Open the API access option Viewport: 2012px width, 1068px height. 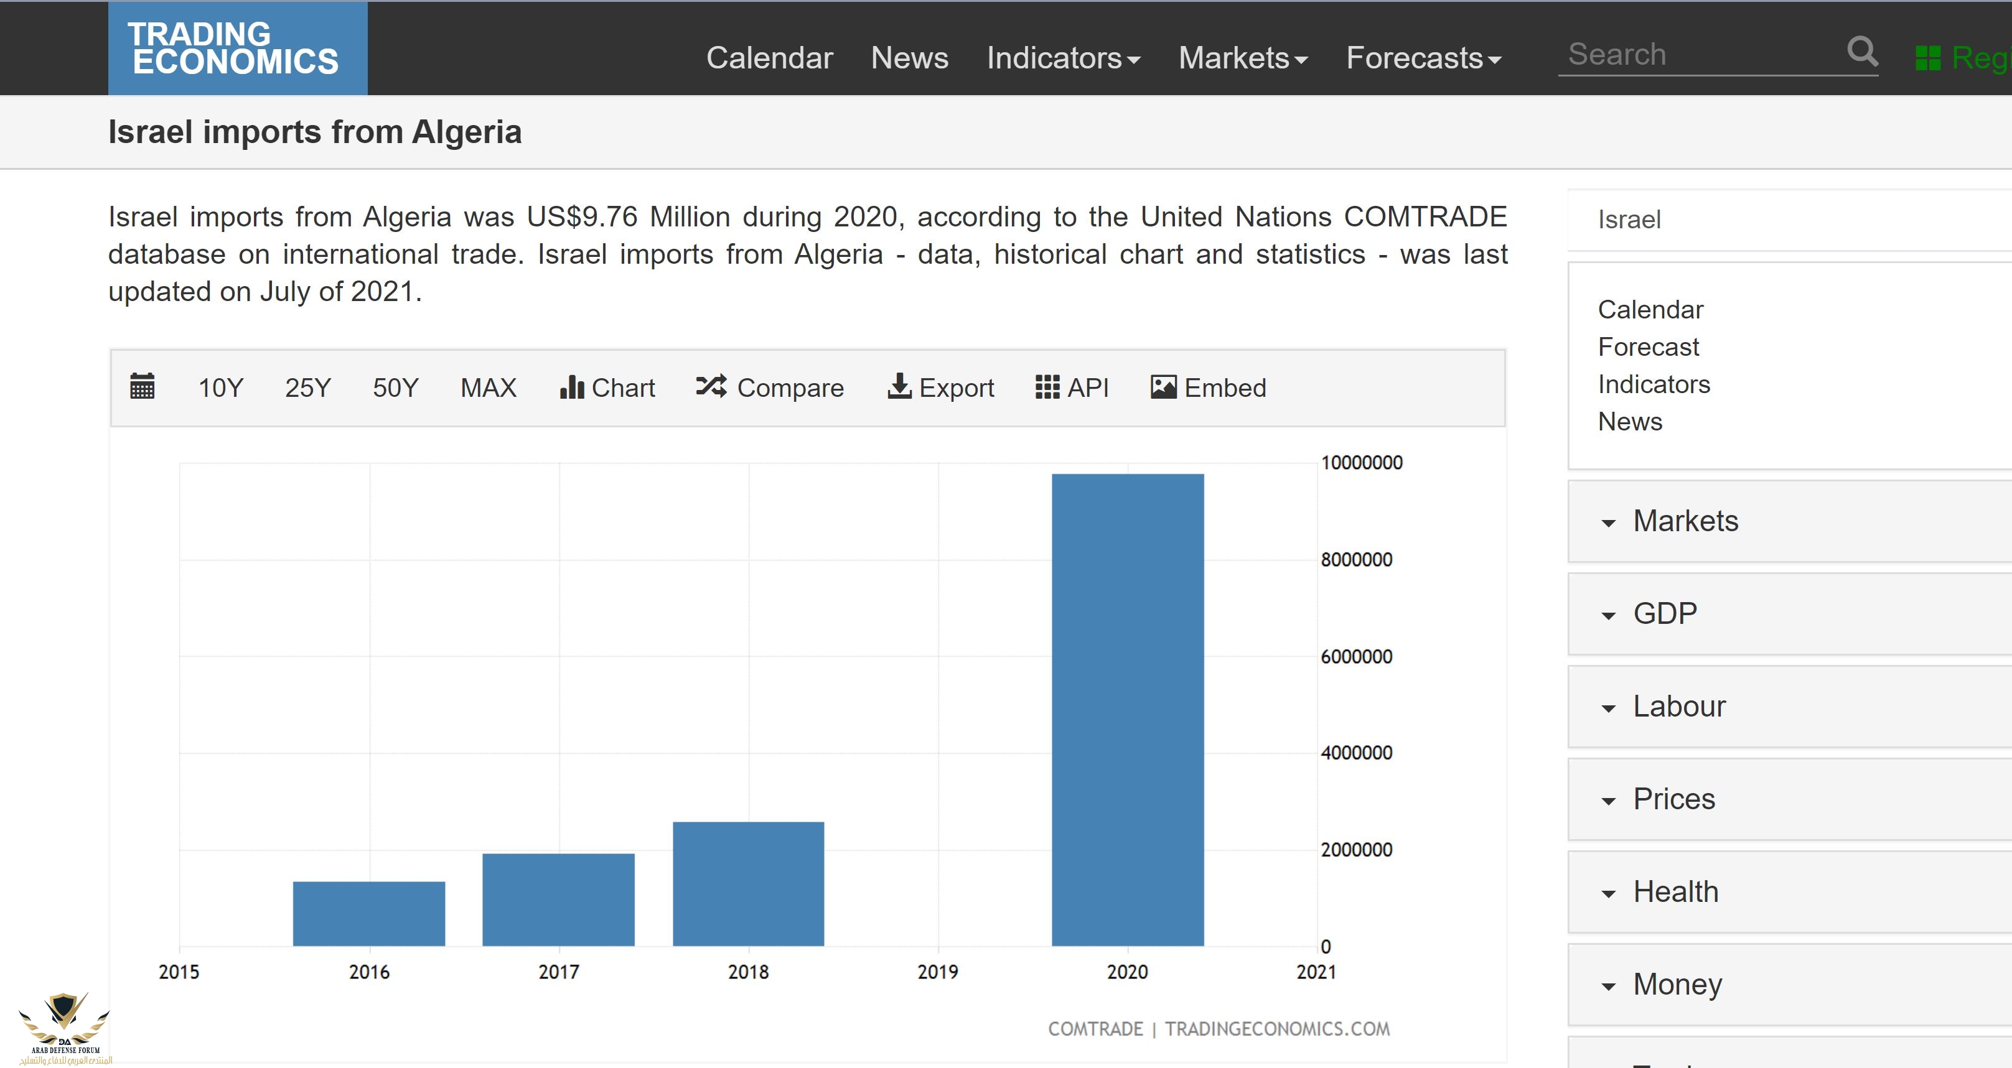pyautogui.click(x=1072, y=388)
